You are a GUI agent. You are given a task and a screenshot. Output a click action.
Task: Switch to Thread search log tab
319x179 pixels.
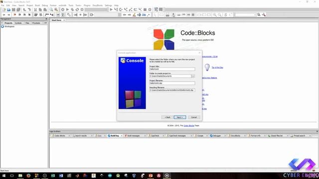[x=299, y=136]
